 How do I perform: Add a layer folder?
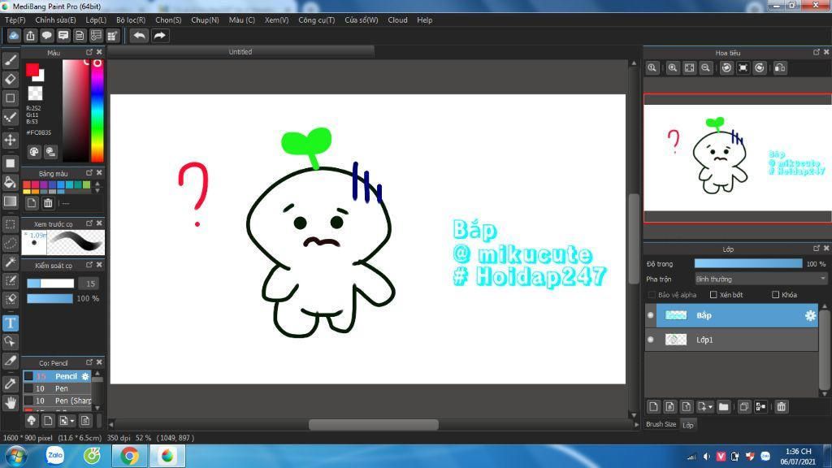(x=723, y=407)
